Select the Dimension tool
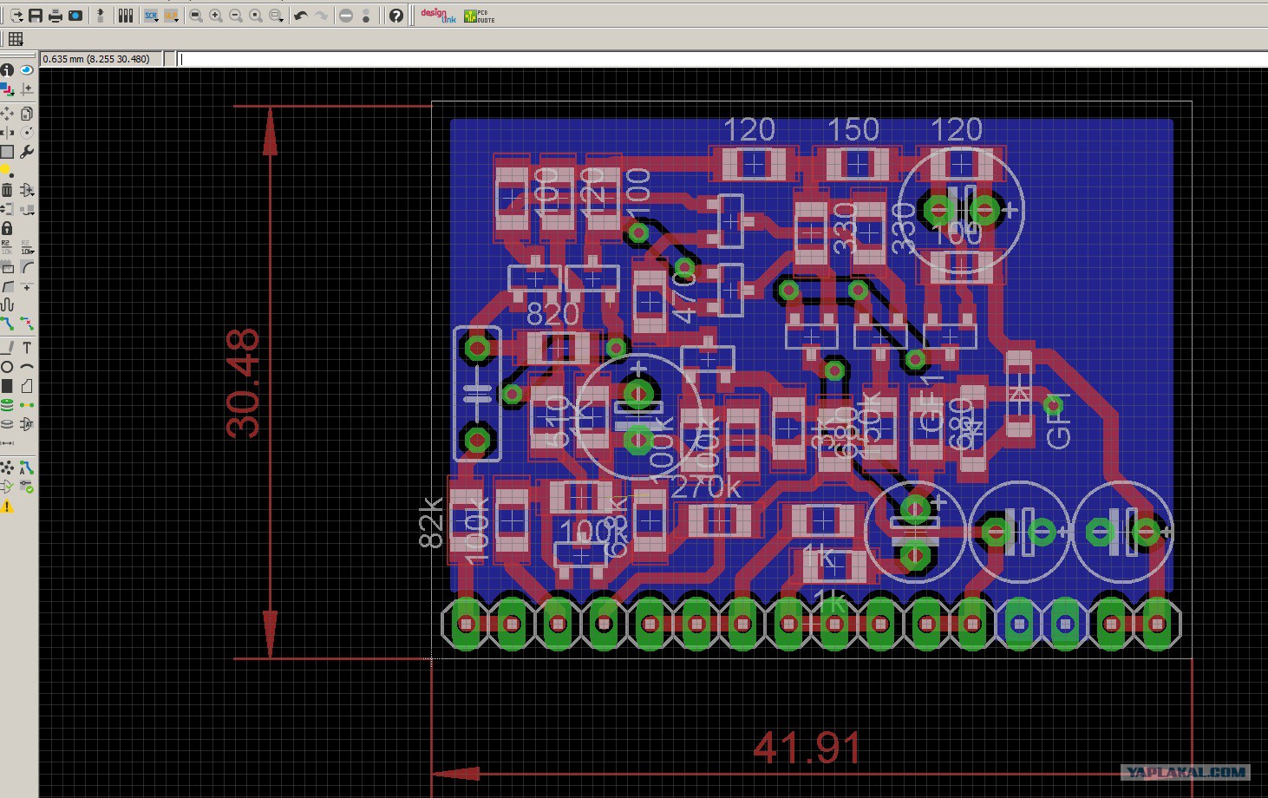The image size is (1268, 798). click(x=7, y=443)
